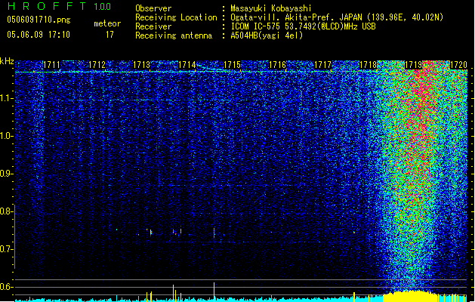This screenshot has height=302, width=475.
Task: Click the date stamp 05.06.09 17:10
Action: (x=39, y=35)
